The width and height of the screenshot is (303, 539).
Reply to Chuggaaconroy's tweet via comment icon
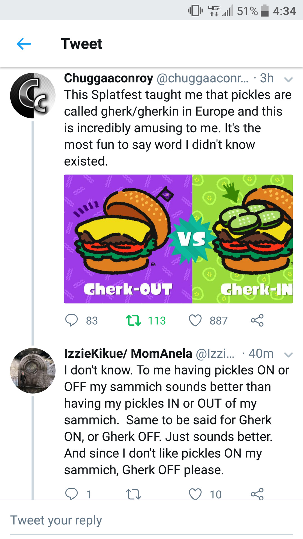click(x=72, y=320)
